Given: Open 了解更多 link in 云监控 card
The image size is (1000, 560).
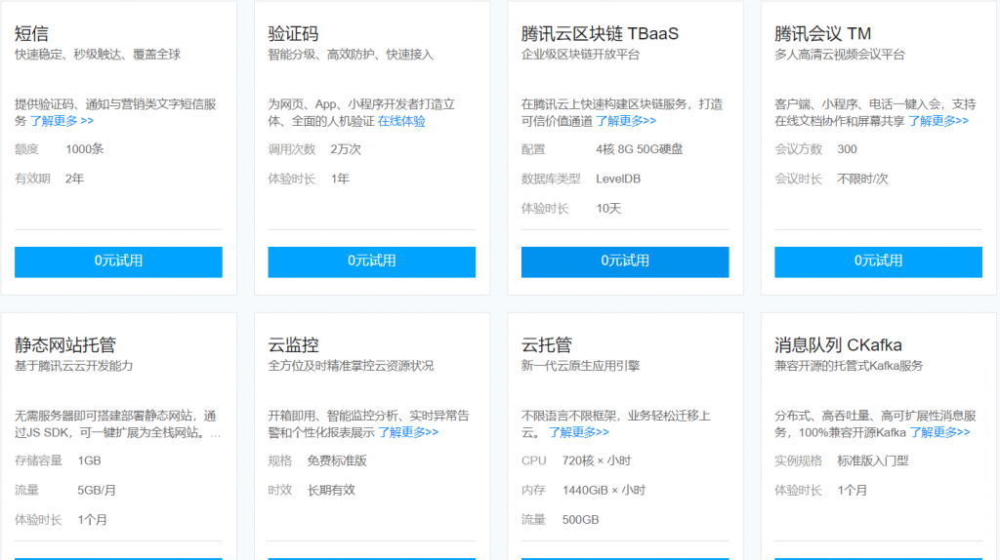Looking at the screenshot, I should click(408, 432).
